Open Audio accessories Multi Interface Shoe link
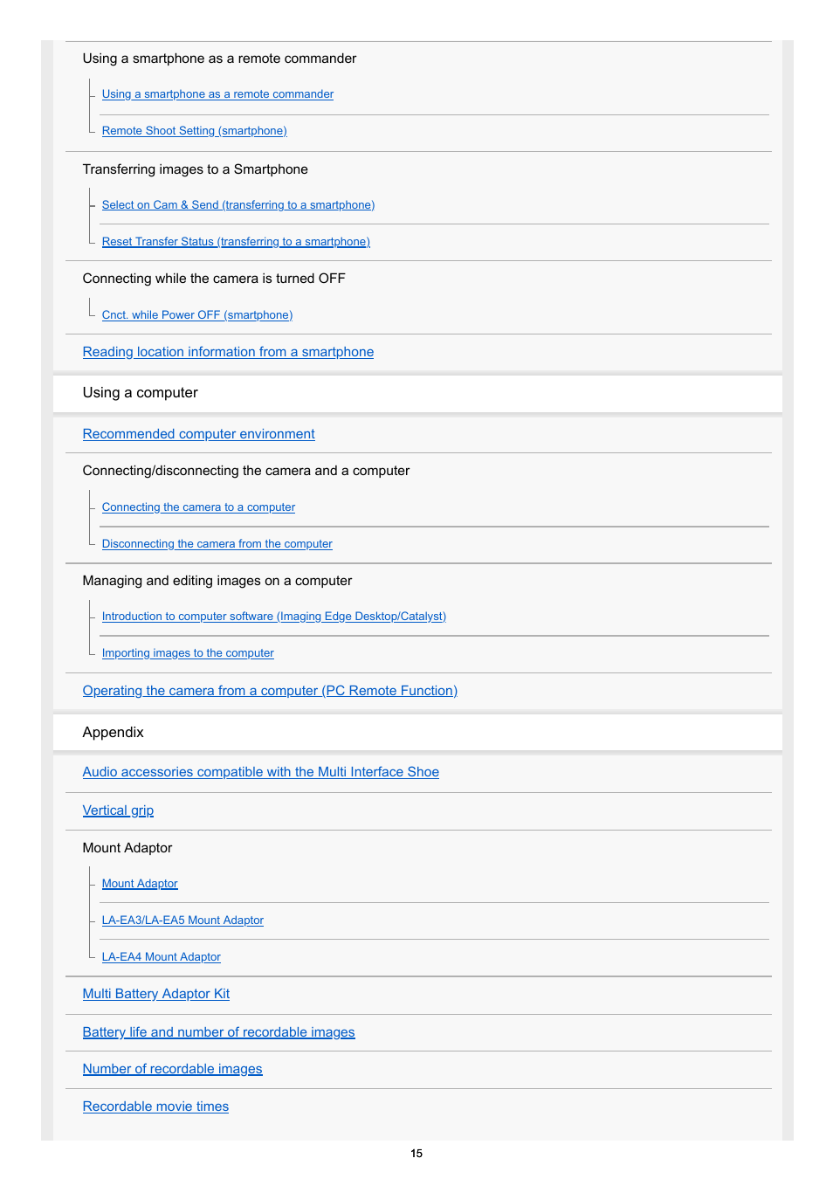833x1179 pixels. pyautogui.click(x=260, y=772)
